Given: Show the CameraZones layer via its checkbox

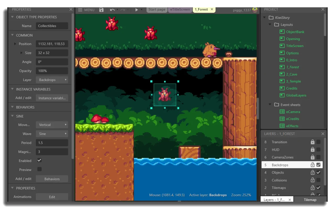Looking at the screenshot, I should tap(318, 157).
